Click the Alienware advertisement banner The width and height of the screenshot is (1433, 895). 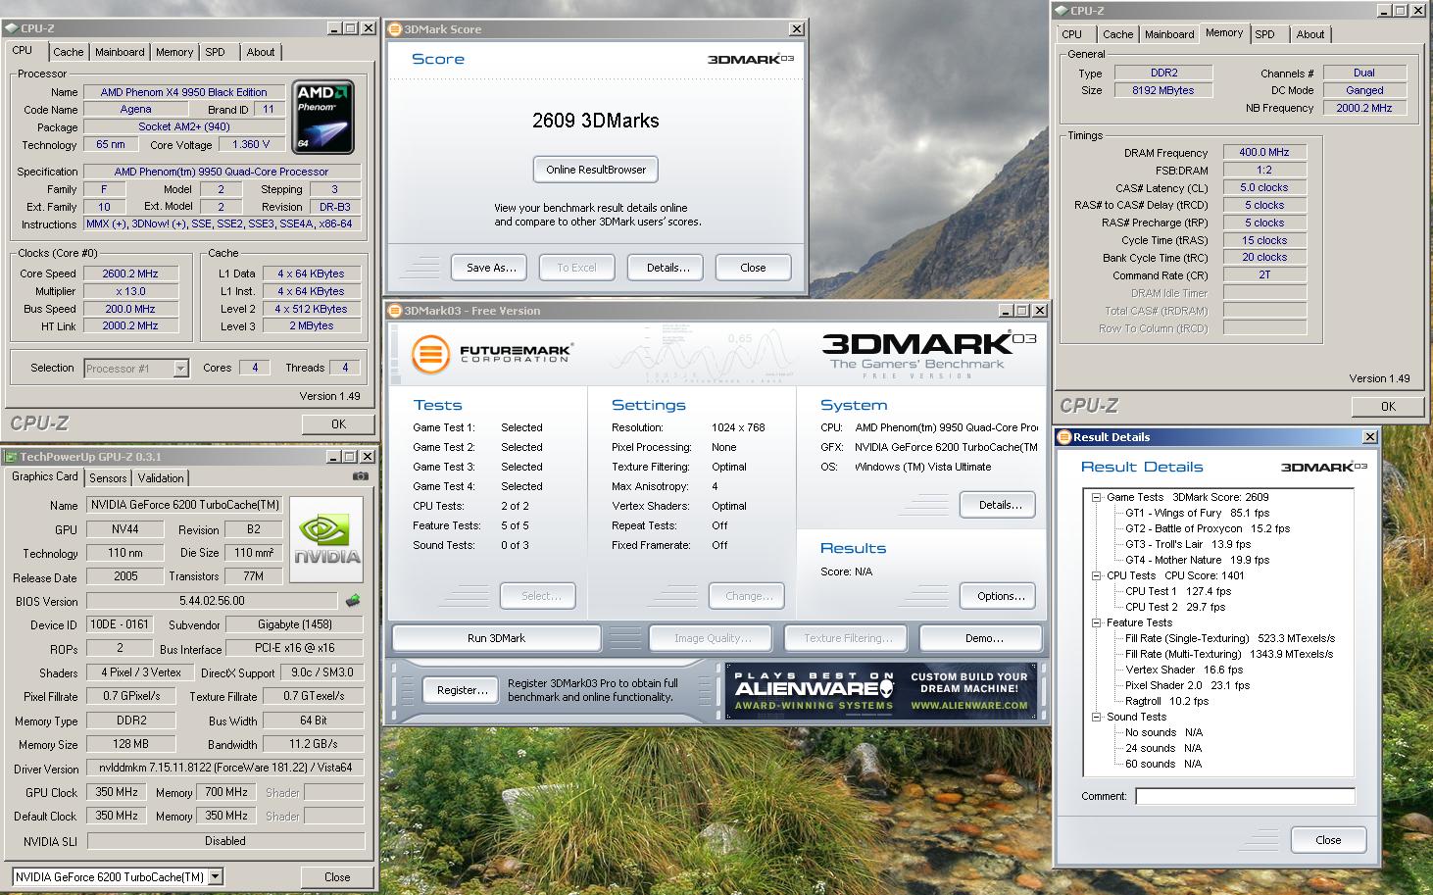click(x=881, y=691)
